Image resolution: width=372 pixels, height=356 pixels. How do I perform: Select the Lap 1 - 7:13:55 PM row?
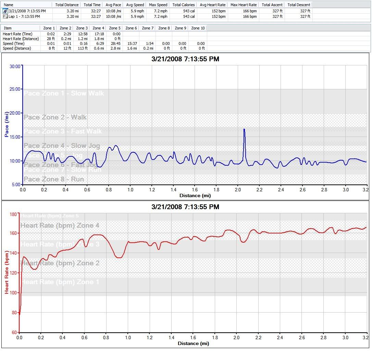(24, 16)
